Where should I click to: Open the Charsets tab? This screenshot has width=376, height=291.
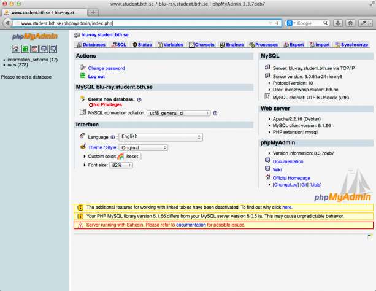tap(202, 45)
